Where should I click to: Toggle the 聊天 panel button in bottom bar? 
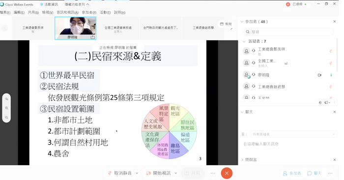tap(315, 174)
